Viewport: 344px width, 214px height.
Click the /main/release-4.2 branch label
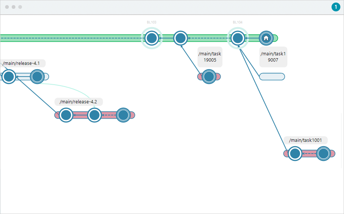[78, 102]
